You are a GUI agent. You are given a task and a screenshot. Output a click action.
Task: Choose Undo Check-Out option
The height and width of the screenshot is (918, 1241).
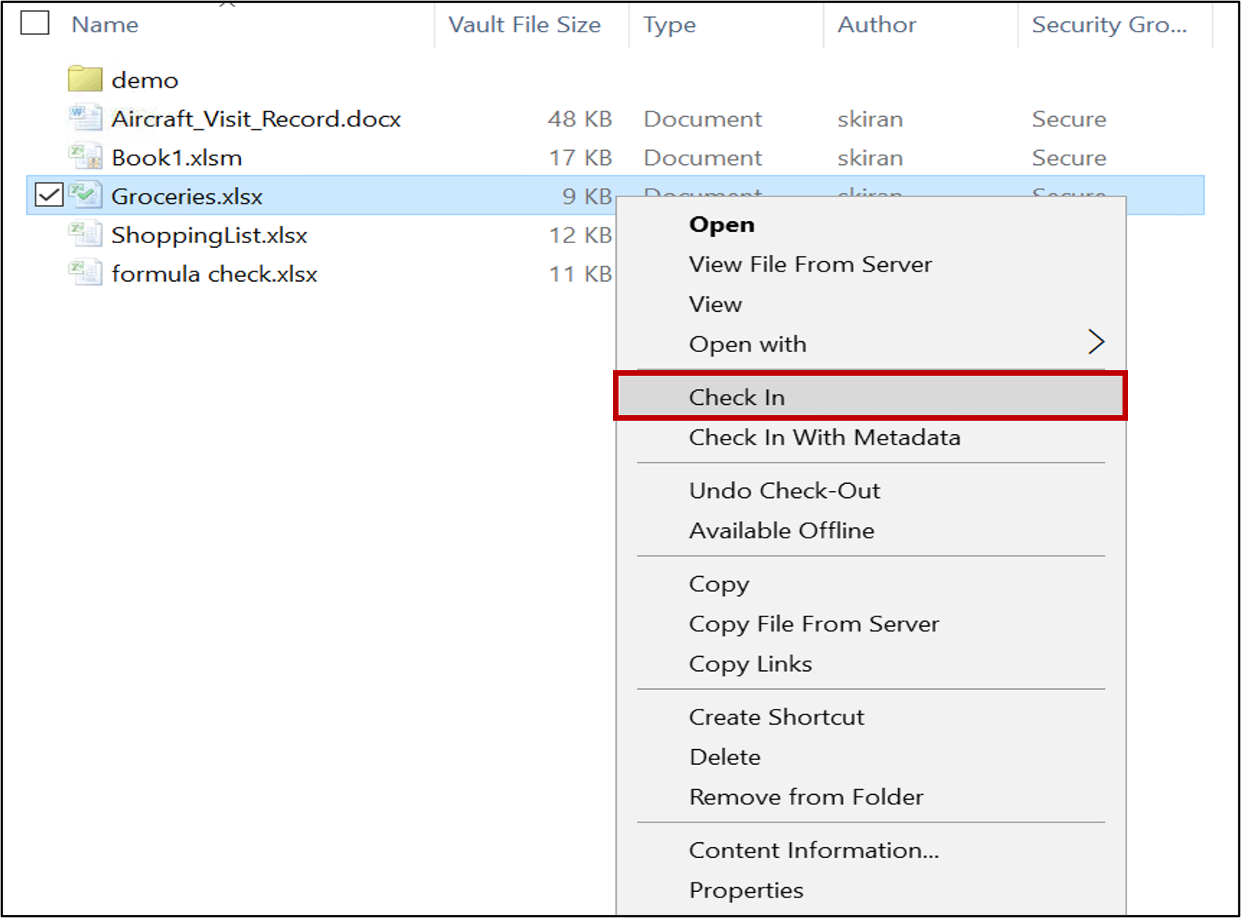784,491
